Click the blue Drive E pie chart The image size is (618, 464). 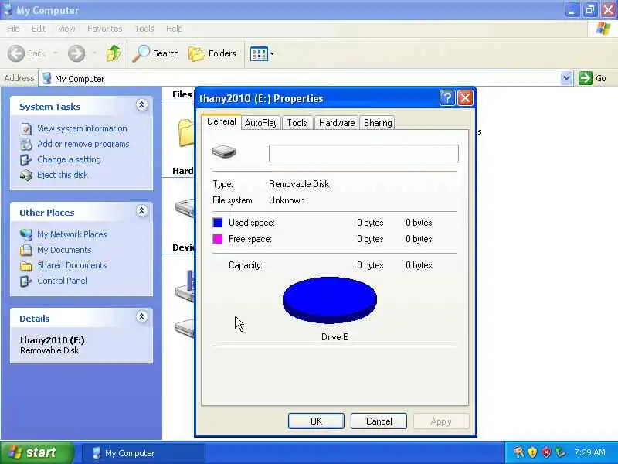(330, 300)
